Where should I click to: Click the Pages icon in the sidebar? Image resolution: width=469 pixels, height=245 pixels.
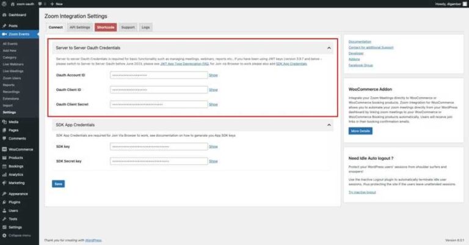[4, 130]
